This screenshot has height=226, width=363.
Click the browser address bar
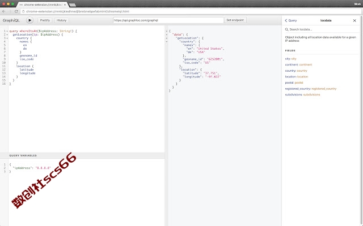191,11
